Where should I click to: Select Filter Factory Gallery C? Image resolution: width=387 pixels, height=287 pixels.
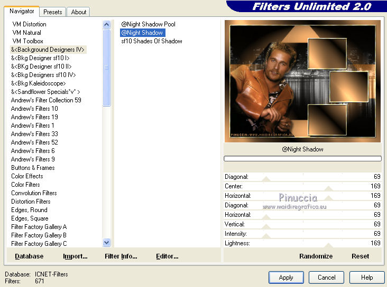tap(39, 243)
